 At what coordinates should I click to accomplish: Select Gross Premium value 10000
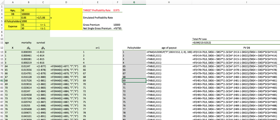tap(118, 25)
